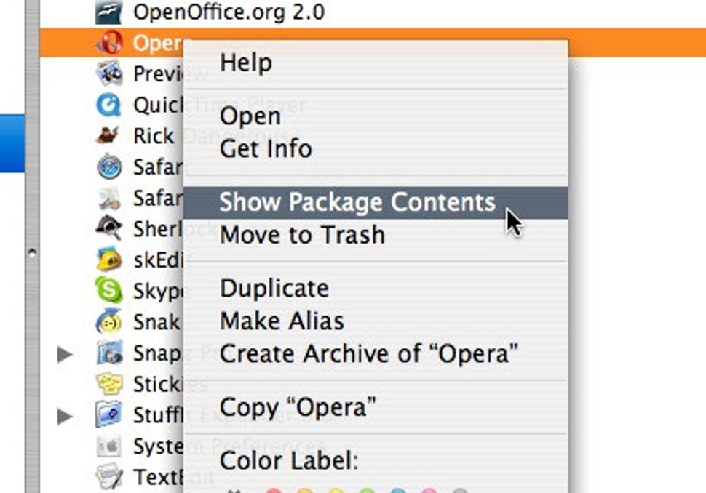Click the sidebar divider grip handle

pyautogui.click(x=32, y=252)
